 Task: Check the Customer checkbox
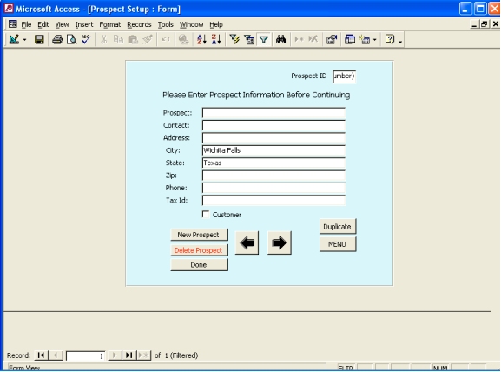click(206, 215)
